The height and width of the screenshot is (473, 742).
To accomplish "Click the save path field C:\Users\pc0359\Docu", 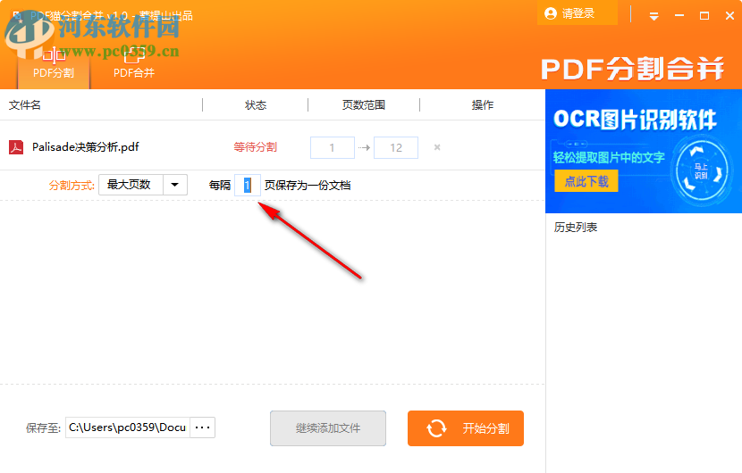I will pos(128,427).
